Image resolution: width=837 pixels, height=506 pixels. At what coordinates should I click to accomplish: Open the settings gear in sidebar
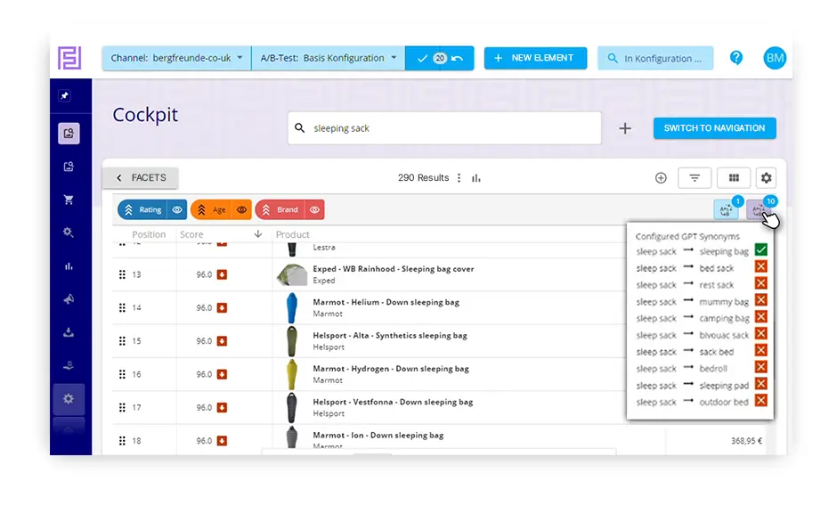[x=69, y=398]
